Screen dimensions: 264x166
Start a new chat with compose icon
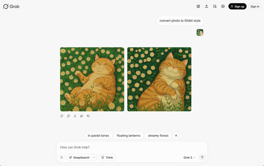198,6
